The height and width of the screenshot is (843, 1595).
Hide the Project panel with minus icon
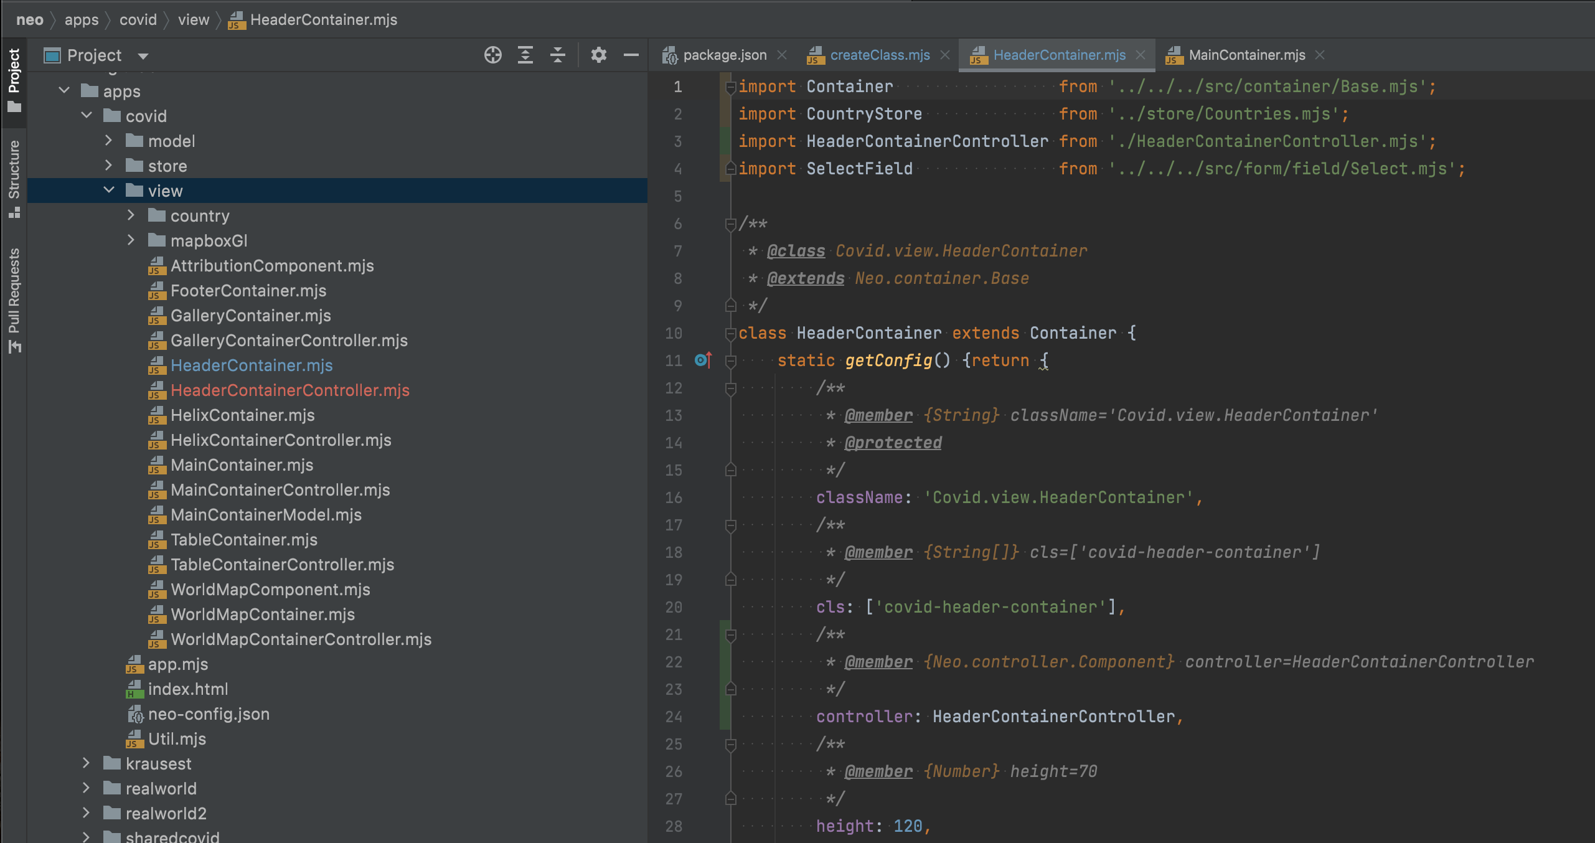click(x=631, y=55)
